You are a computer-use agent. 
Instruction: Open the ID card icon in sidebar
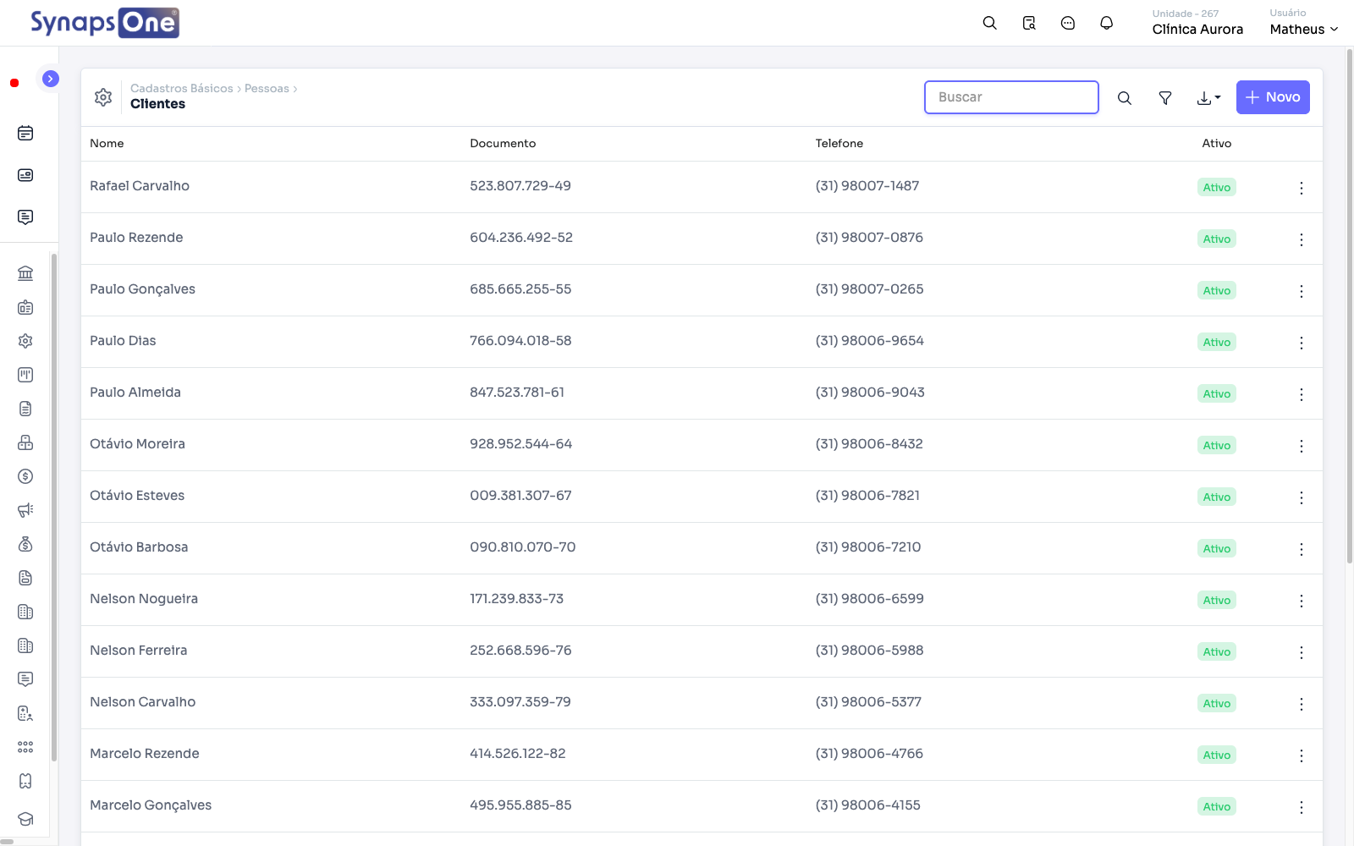point(25,175)
